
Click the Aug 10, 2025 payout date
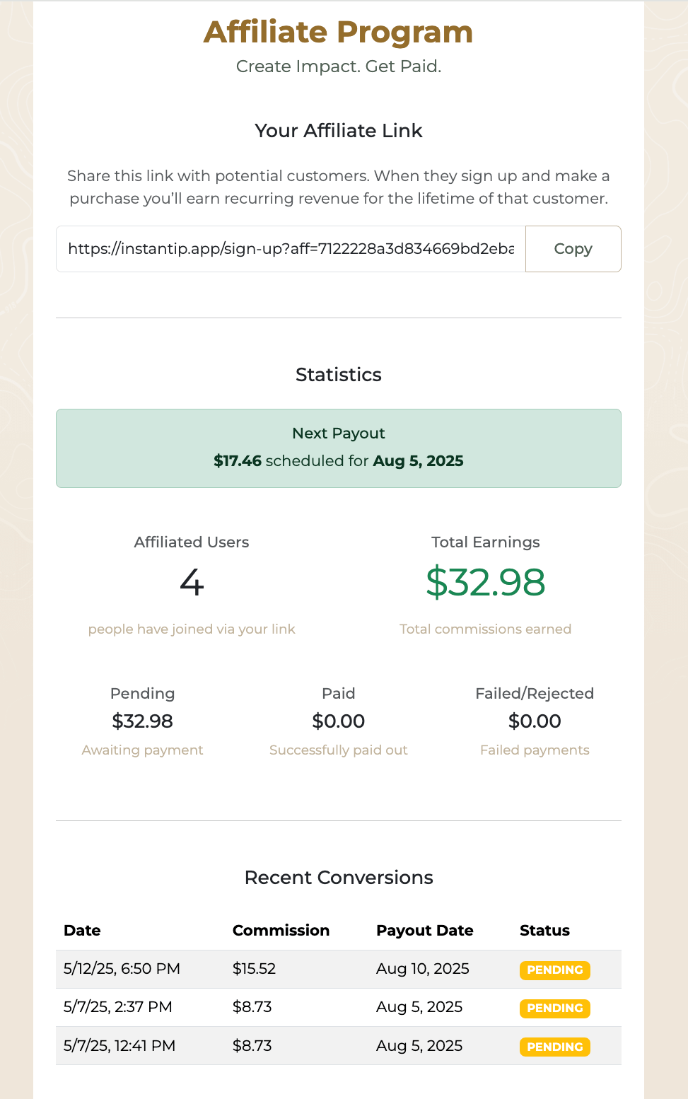coord(423,969)
